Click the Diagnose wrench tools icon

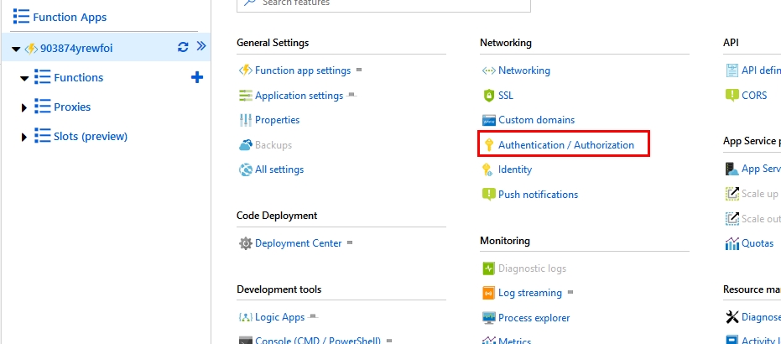[732, 317]
